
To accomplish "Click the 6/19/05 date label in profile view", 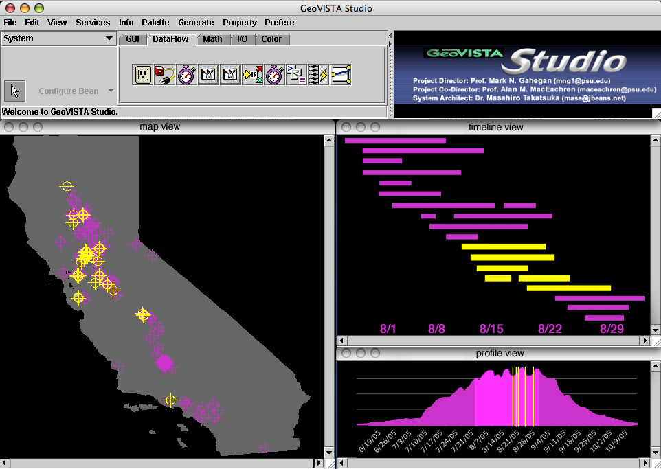I will coord(368,441).
